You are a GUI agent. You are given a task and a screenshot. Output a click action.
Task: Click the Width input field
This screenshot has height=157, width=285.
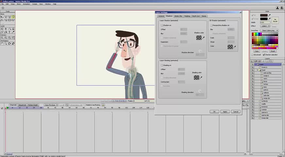(265, 22)
